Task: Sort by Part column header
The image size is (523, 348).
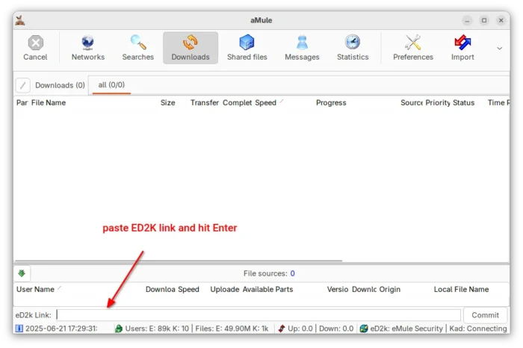Action: point(22,102)
